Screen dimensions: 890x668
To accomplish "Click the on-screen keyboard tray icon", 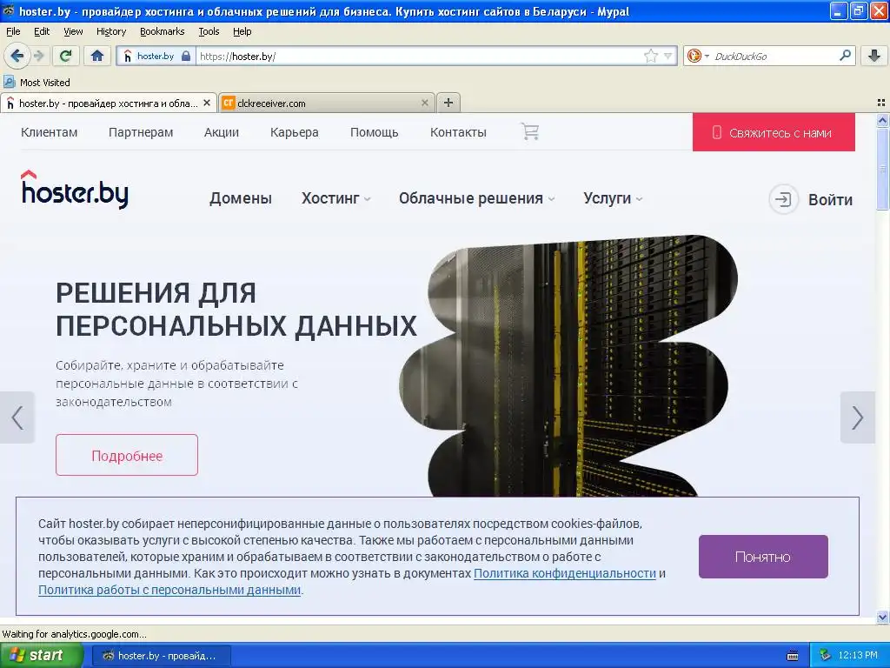I will (x=793, y=656).
